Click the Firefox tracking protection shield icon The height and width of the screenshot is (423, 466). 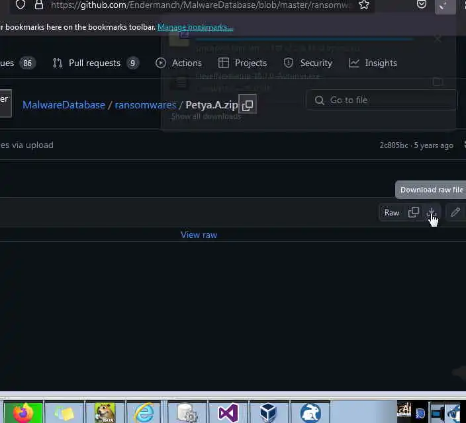coord(21,5)
